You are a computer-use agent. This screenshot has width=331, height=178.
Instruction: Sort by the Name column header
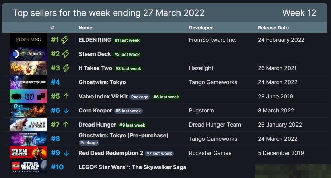pos(86,28)
